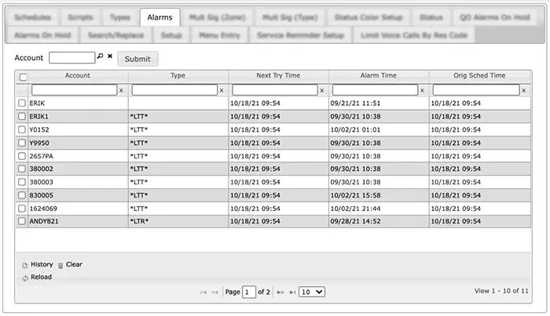Check the ANDY821 row checkbox
Screen dimensions: 550x316
(22, 221)
